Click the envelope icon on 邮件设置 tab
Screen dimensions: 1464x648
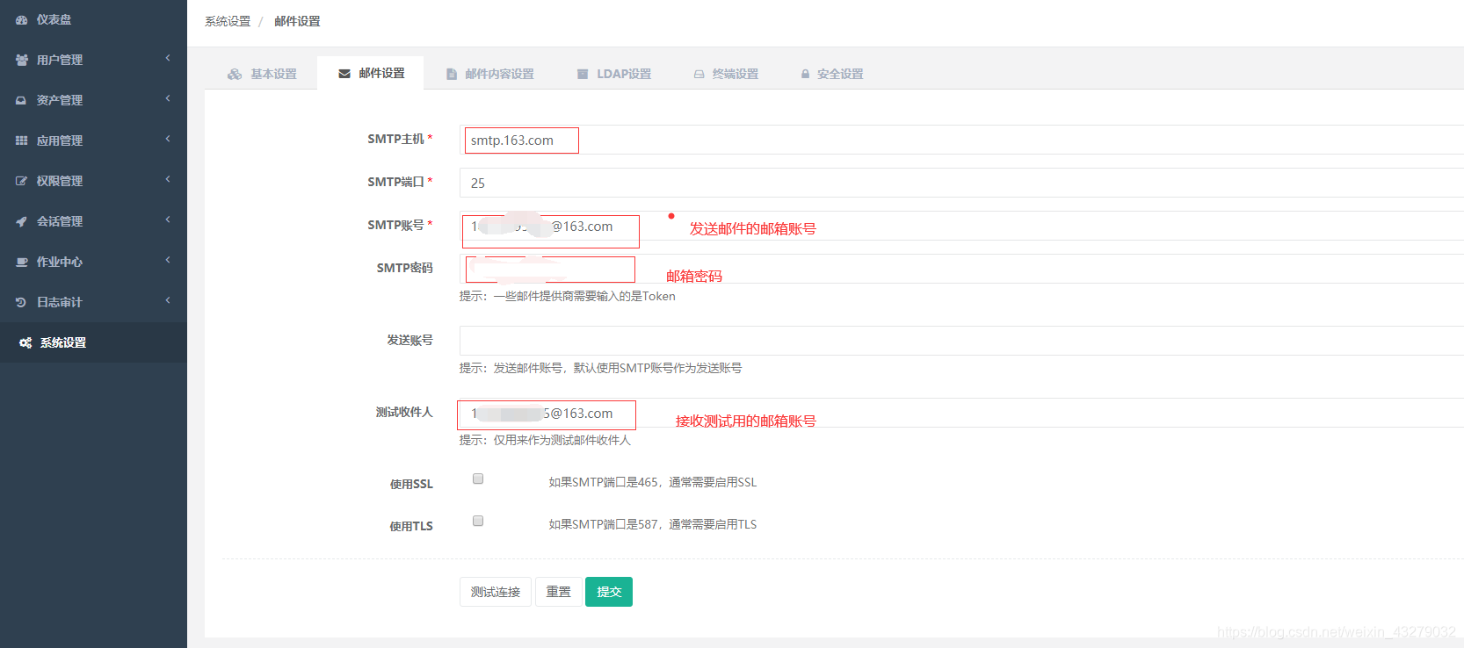click(x=344, y=74)
